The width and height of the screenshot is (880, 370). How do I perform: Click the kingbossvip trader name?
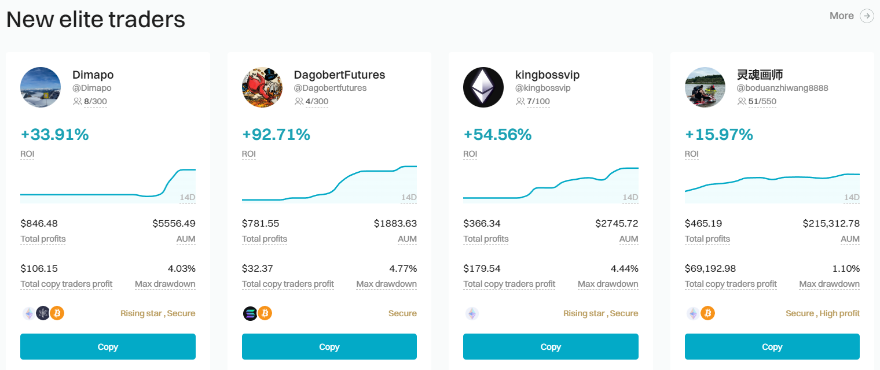point(547,75)
